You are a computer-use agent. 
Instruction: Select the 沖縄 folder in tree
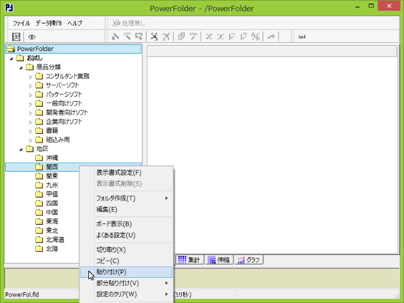click(52, 158)
